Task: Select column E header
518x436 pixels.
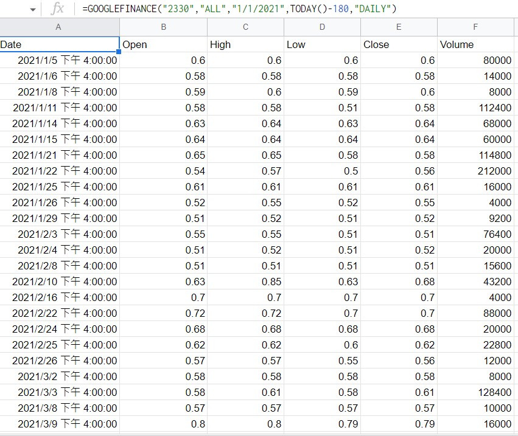Action: point(399,27)
